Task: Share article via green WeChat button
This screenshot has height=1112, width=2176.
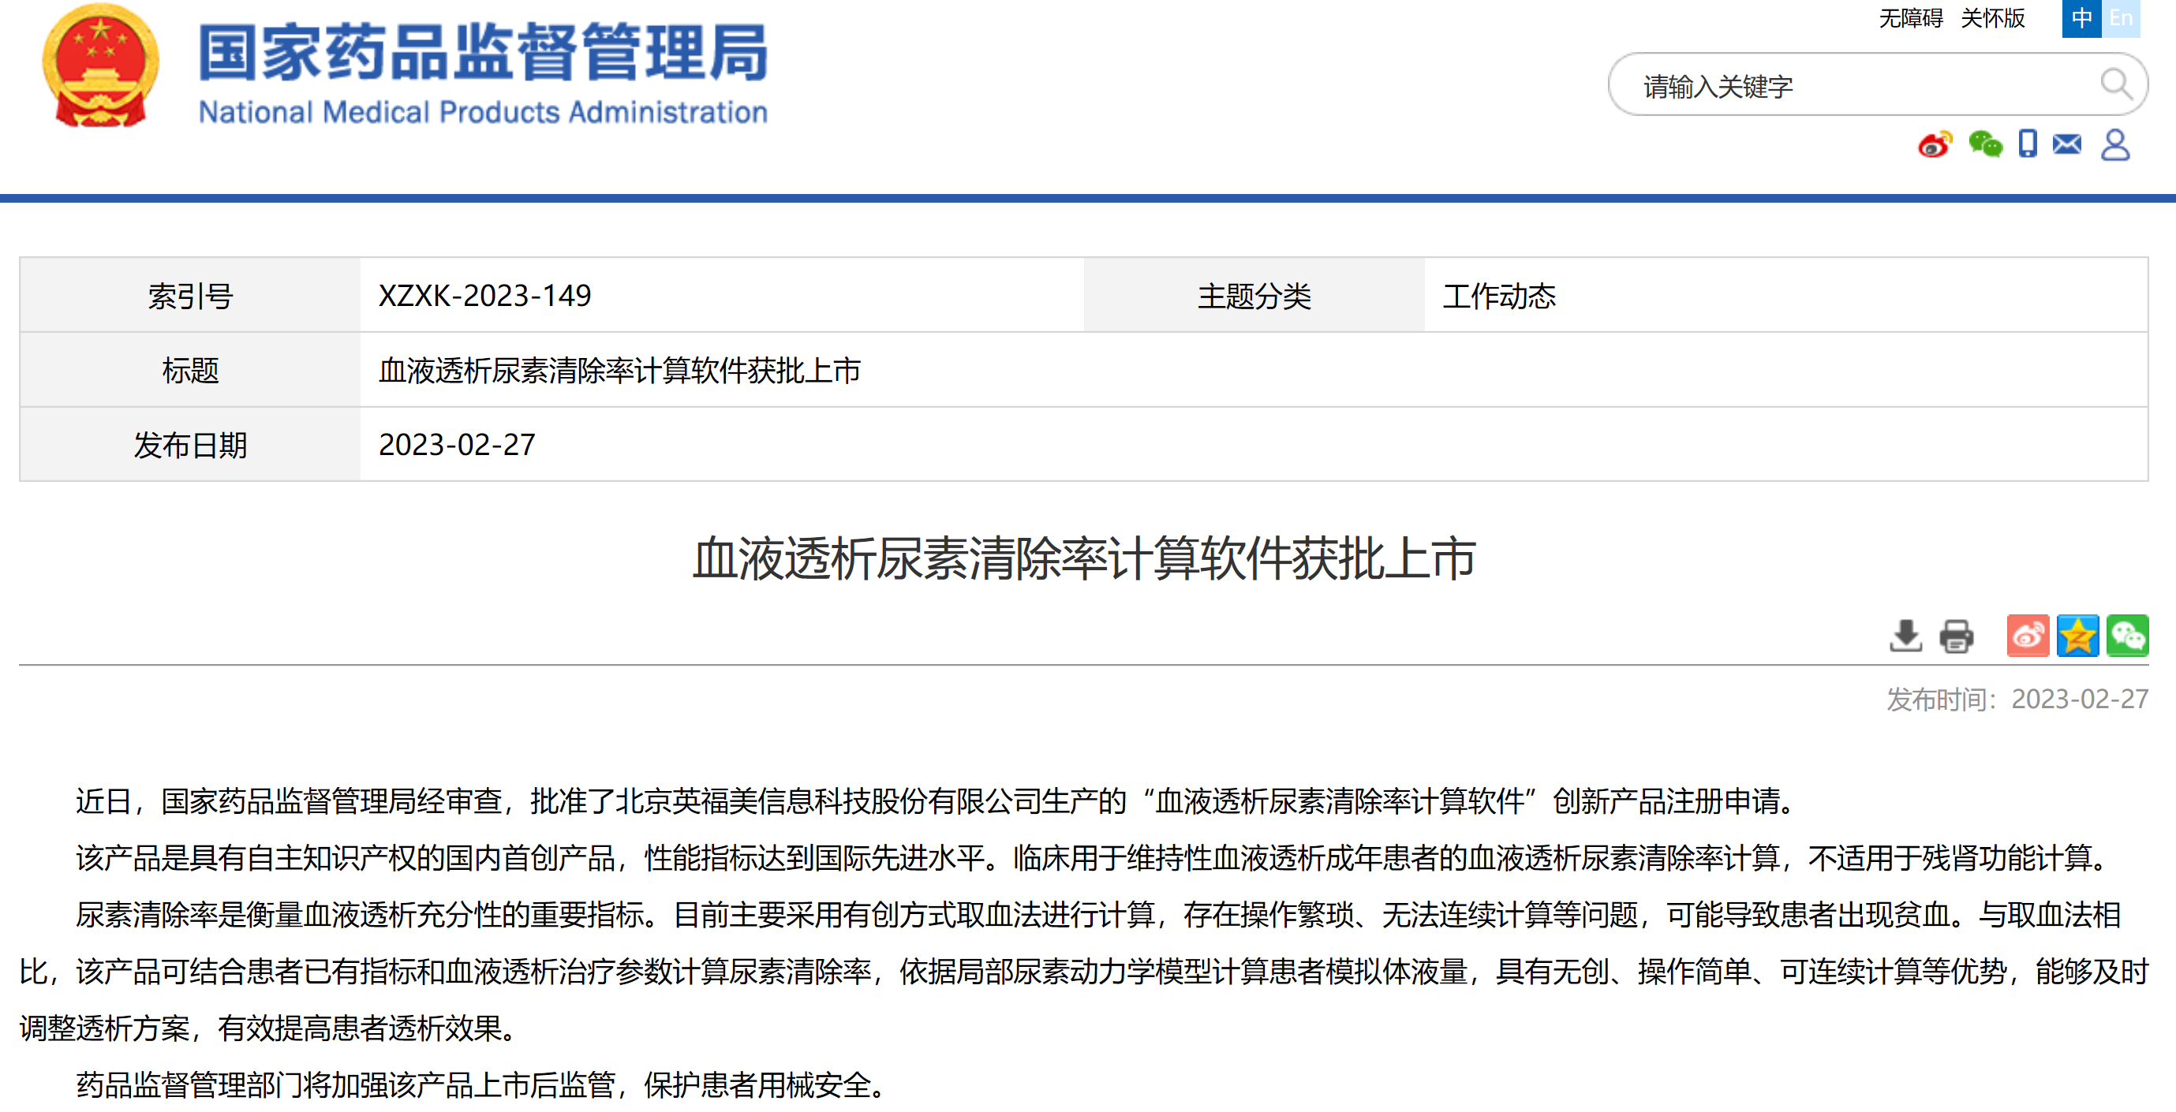Action: tap(2127, 636)
